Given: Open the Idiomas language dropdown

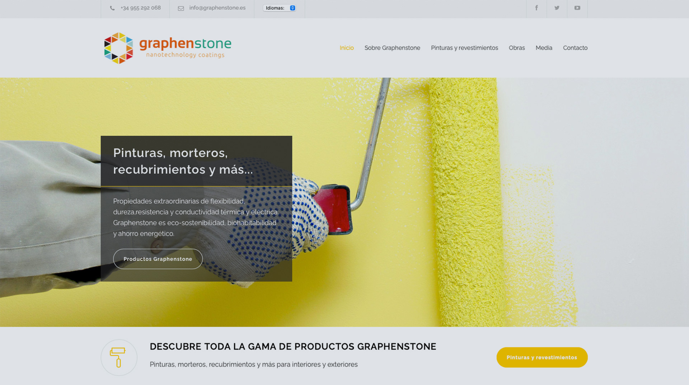Looking at the screenshot, I should tap(280, 8).
